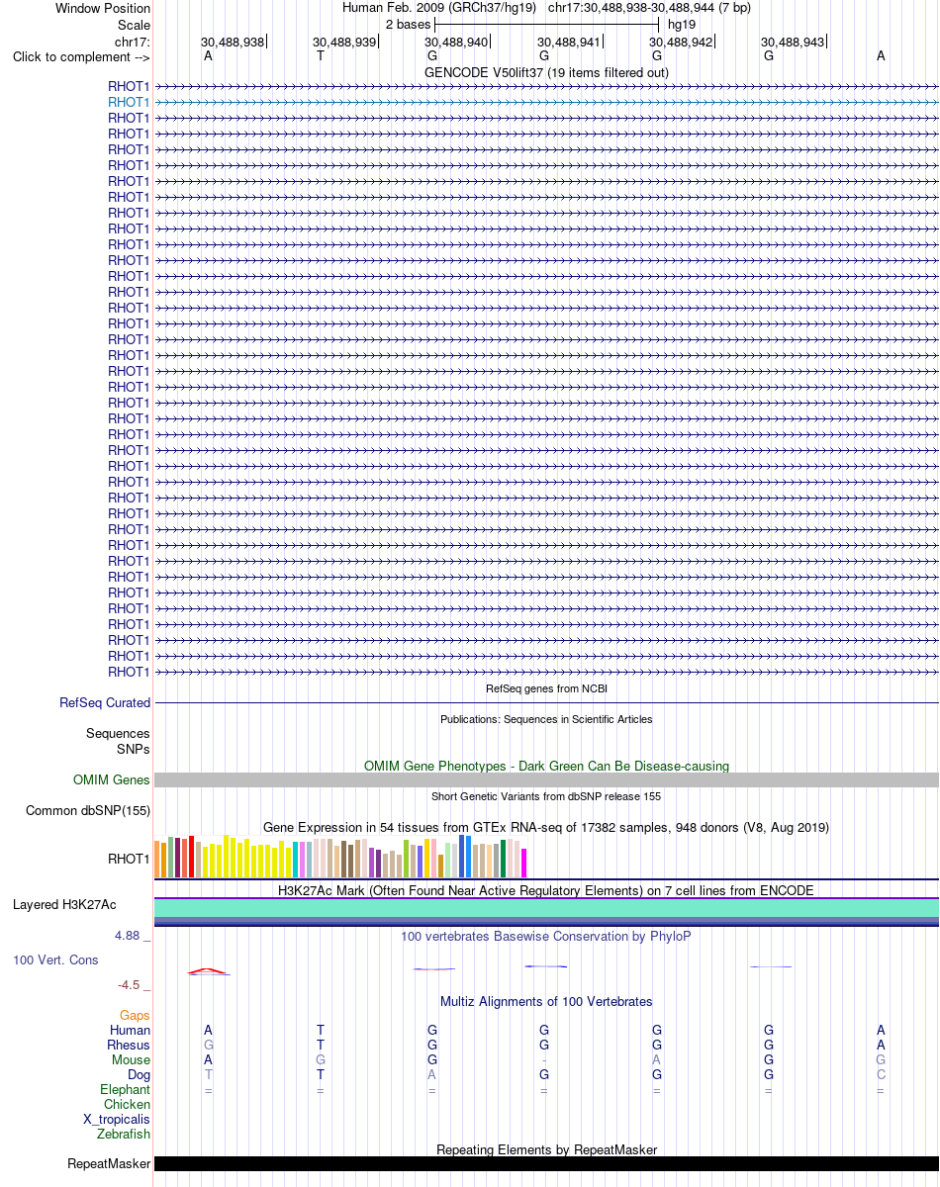This screenshot has height=1187, width=940.
Task: Open the 'H3K27Ac Mark' ENCODE track title
Action: 546,890
